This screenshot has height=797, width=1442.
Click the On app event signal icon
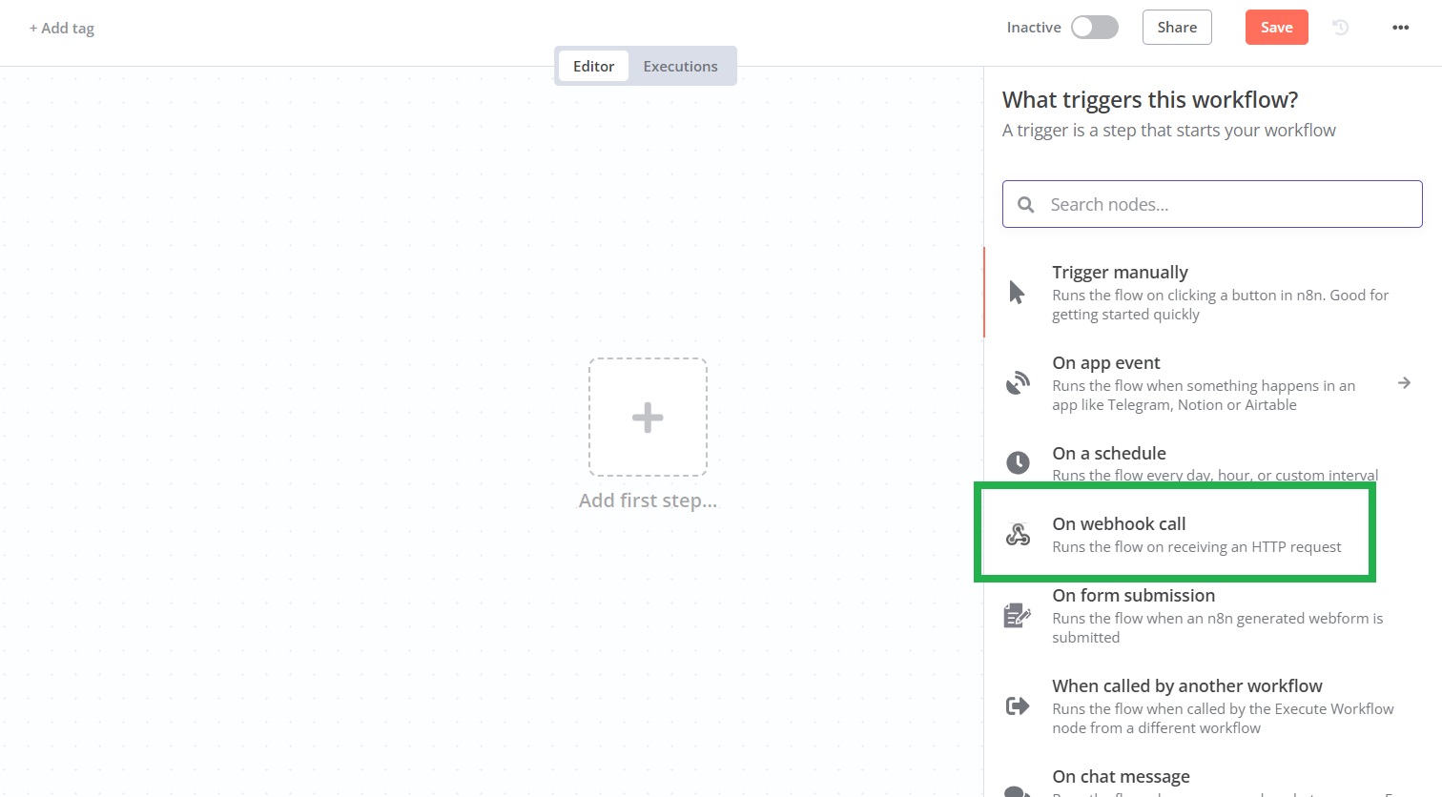pyautogui.click(x=1018, y=383)
